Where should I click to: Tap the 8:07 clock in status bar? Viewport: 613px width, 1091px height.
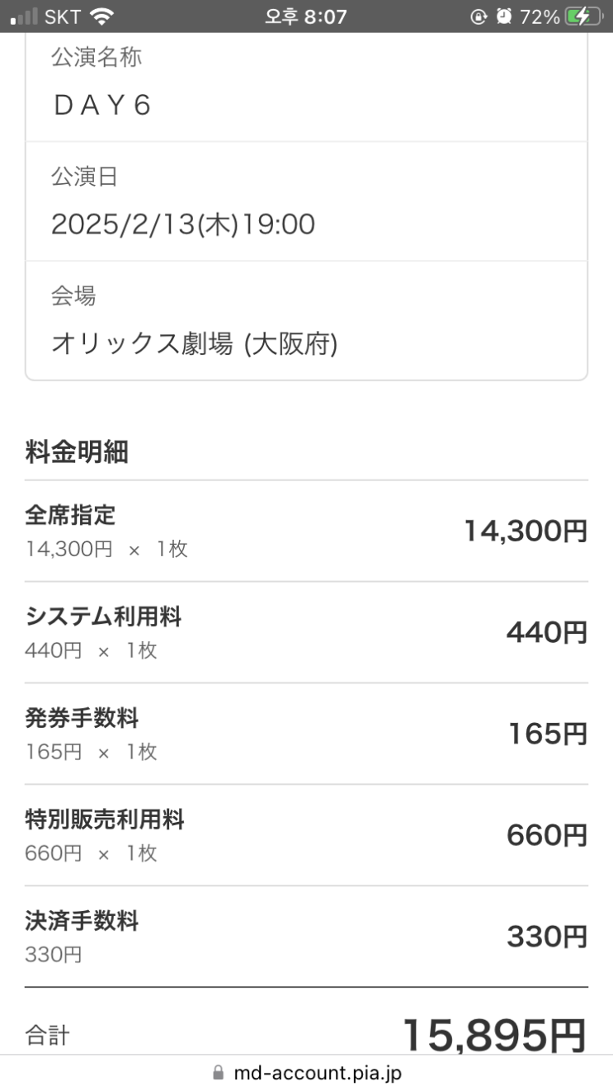tap(306, 17)
